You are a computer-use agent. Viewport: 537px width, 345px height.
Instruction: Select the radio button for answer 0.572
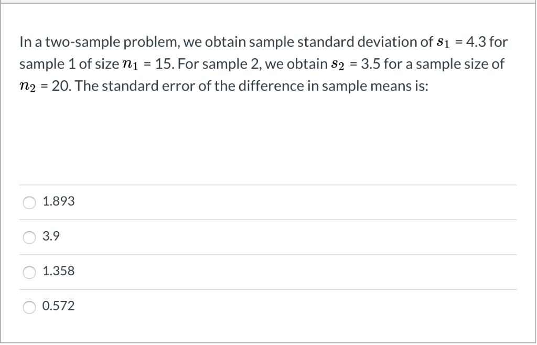point(30,307)
